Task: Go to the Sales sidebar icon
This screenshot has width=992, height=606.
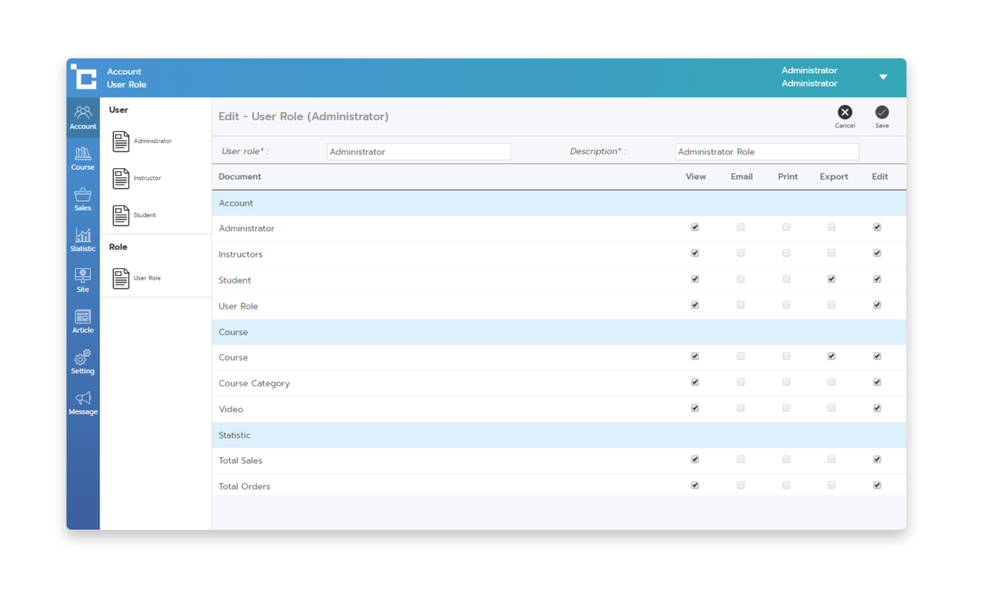Action: coord(83,198)
